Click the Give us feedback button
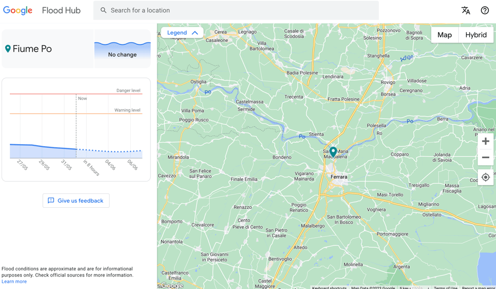 [76, 201]
